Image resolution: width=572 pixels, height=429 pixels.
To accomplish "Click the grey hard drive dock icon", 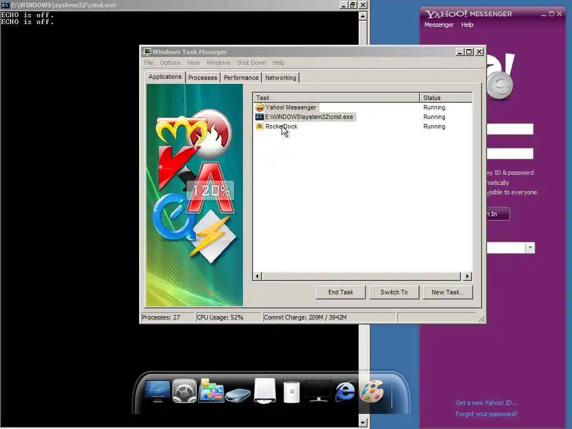I will pos(238,395).
